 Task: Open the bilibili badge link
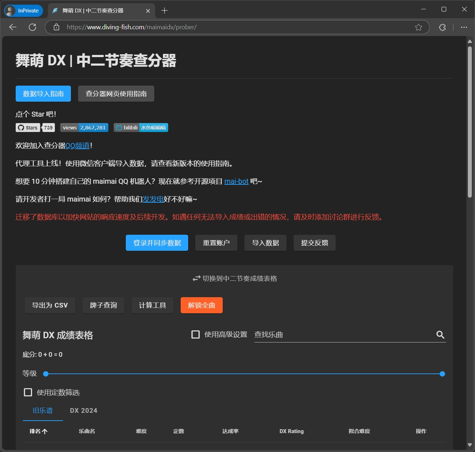click(141, 128)
